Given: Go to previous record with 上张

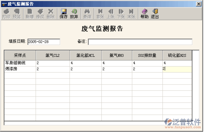Looking at the screenshot, I should coord(111,14).
